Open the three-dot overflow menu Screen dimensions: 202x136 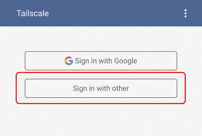[x=185, y=13]
